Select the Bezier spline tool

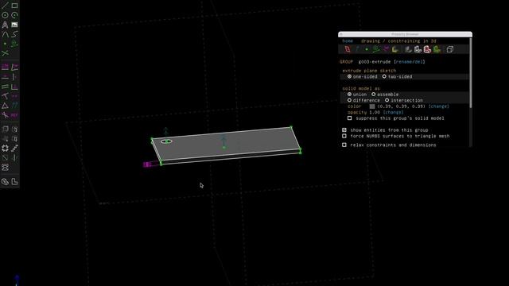14,34
